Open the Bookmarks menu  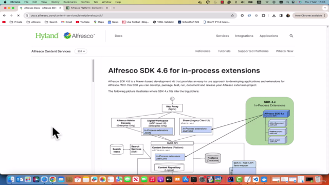[x=70, y=2]
